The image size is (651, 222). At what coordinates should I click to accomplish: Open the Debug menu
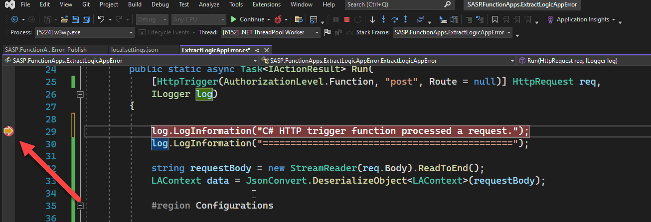pos(160,4)
